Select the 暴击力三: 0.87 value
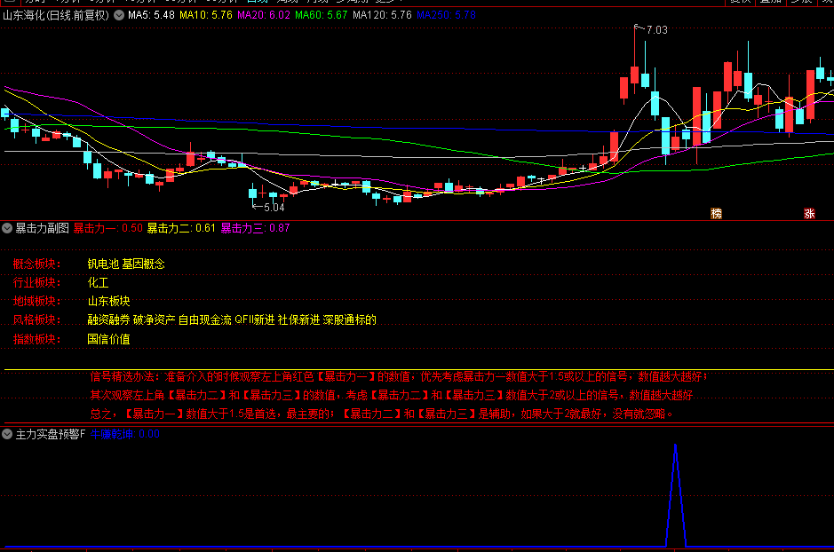Image resolution: width=834 pixels, height=552 pixels. tap(255, 228)
